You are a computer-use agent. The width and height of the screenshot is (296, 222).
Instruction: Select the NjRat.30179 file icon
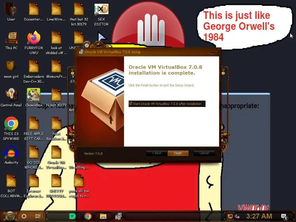(56, 98)
